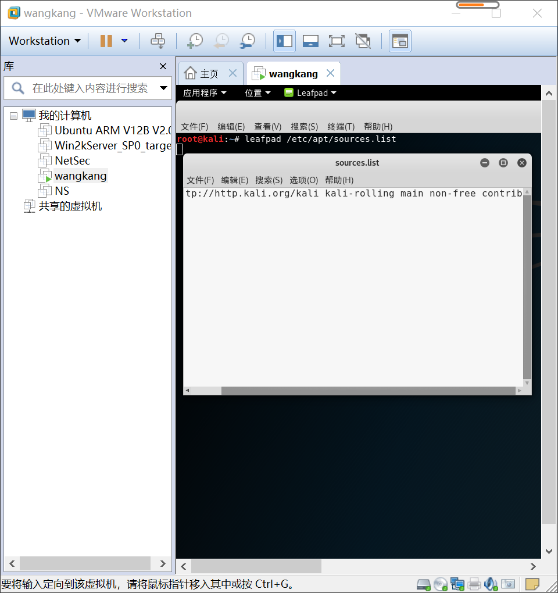Click the printer status icon
This screenshot has width=558, height=593.
[474, 585]
